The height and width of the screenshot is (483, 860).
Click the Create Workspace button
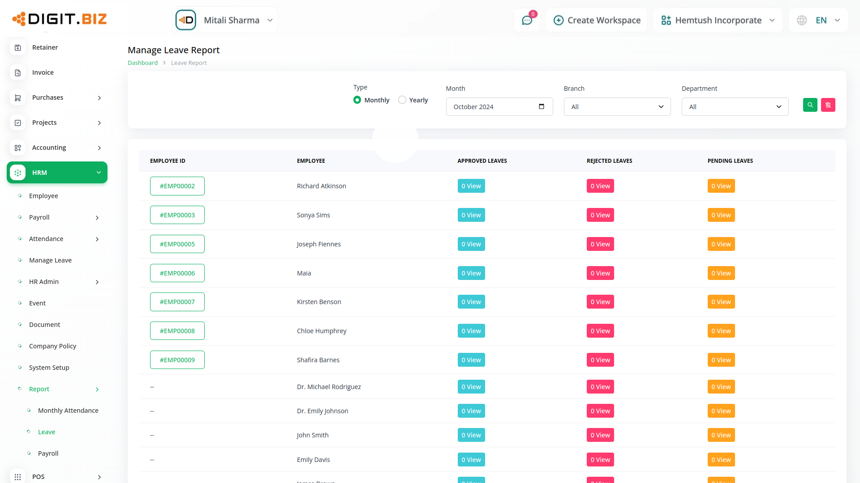(x=597, y=20)
